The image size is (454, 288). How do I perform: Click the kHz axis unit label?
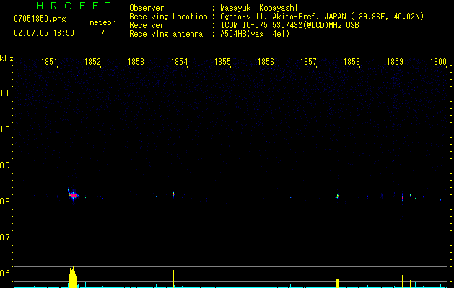coord(6,58)
